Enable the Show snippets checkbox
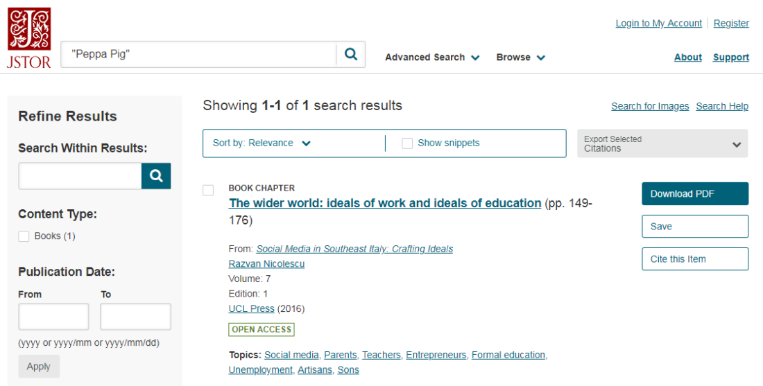This screenshot has width=763, height=386. [x=407, y=143]
